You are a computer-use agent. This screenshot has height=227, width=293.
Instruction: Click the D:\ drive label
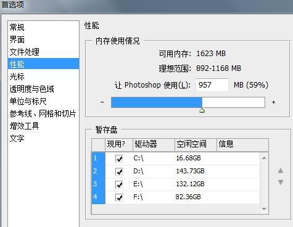coord(138,171)
